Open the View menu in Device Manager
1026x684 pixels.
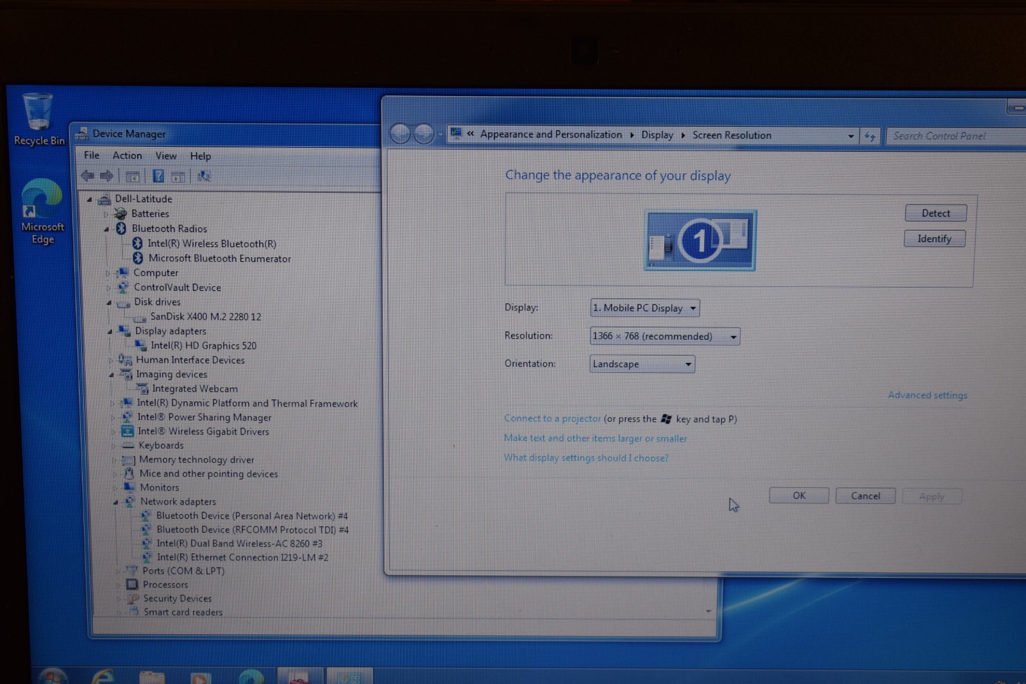[166, 156]
